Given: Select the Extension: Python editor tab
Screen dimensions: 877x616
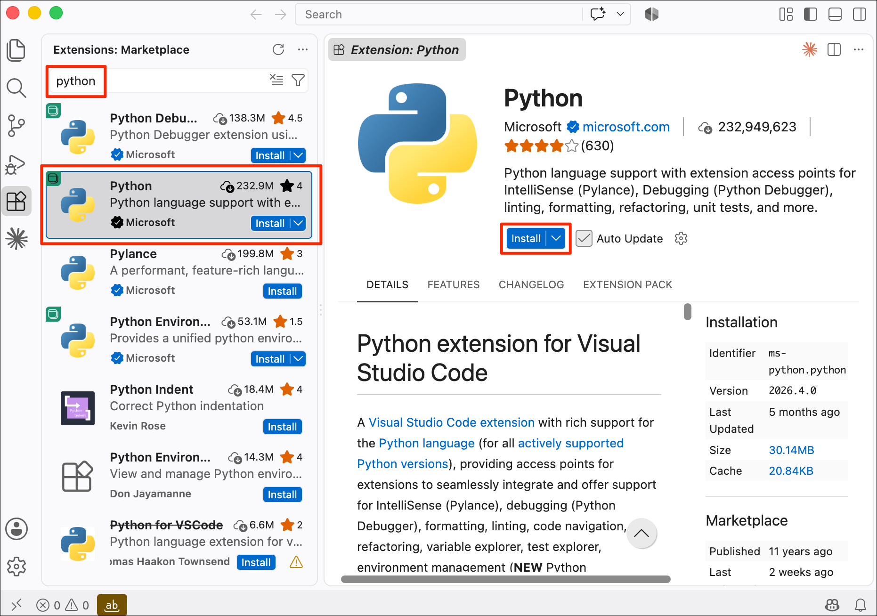Looking at the screenshot, I should [397, 49].
